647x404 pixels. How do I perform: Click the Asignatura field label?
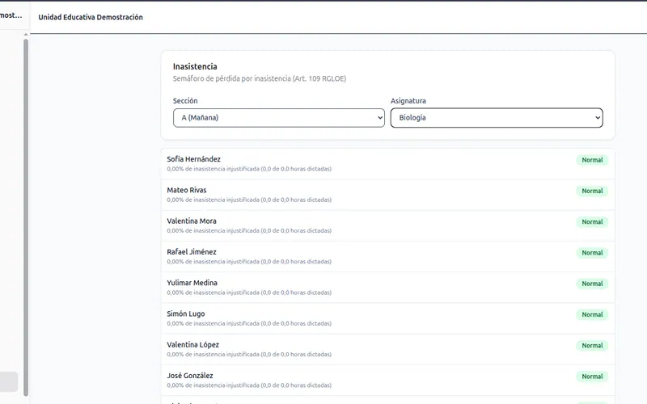tap(408, 100)
